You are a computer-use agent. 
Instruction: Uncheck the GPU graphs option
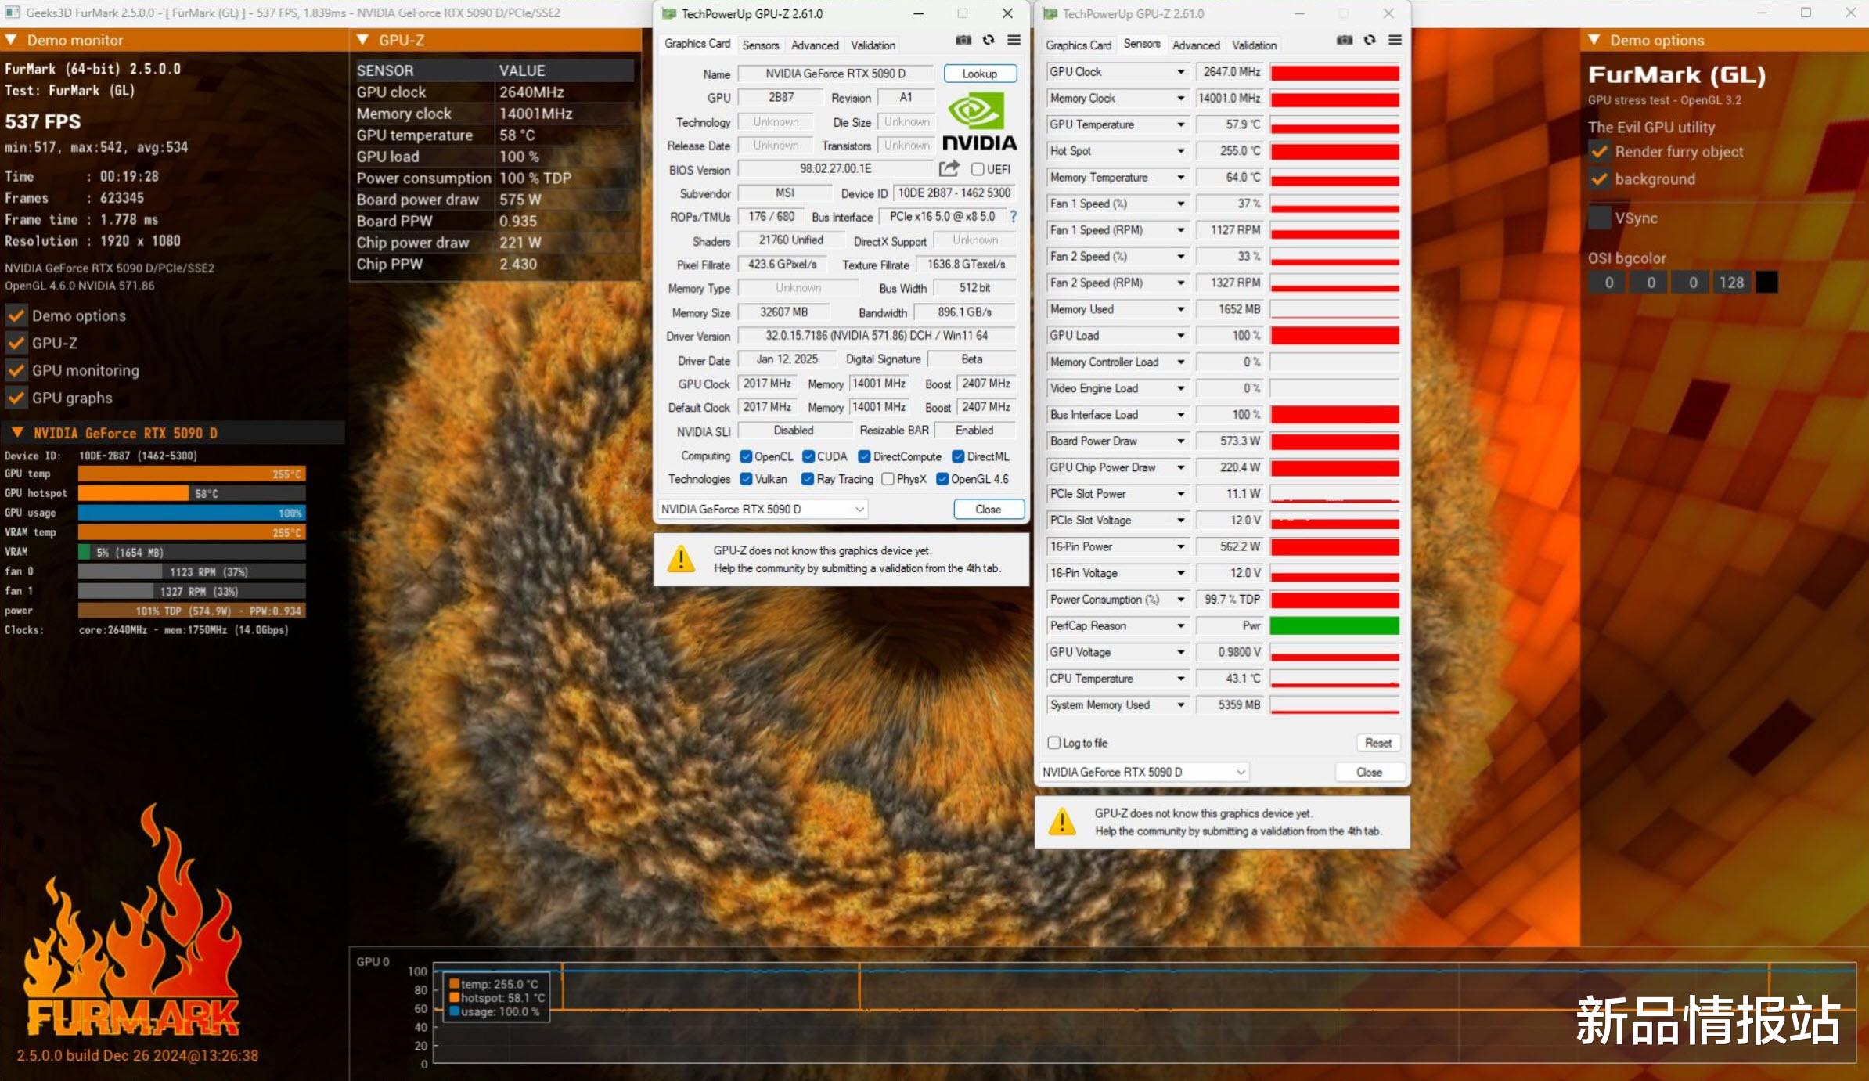point(16,398)
